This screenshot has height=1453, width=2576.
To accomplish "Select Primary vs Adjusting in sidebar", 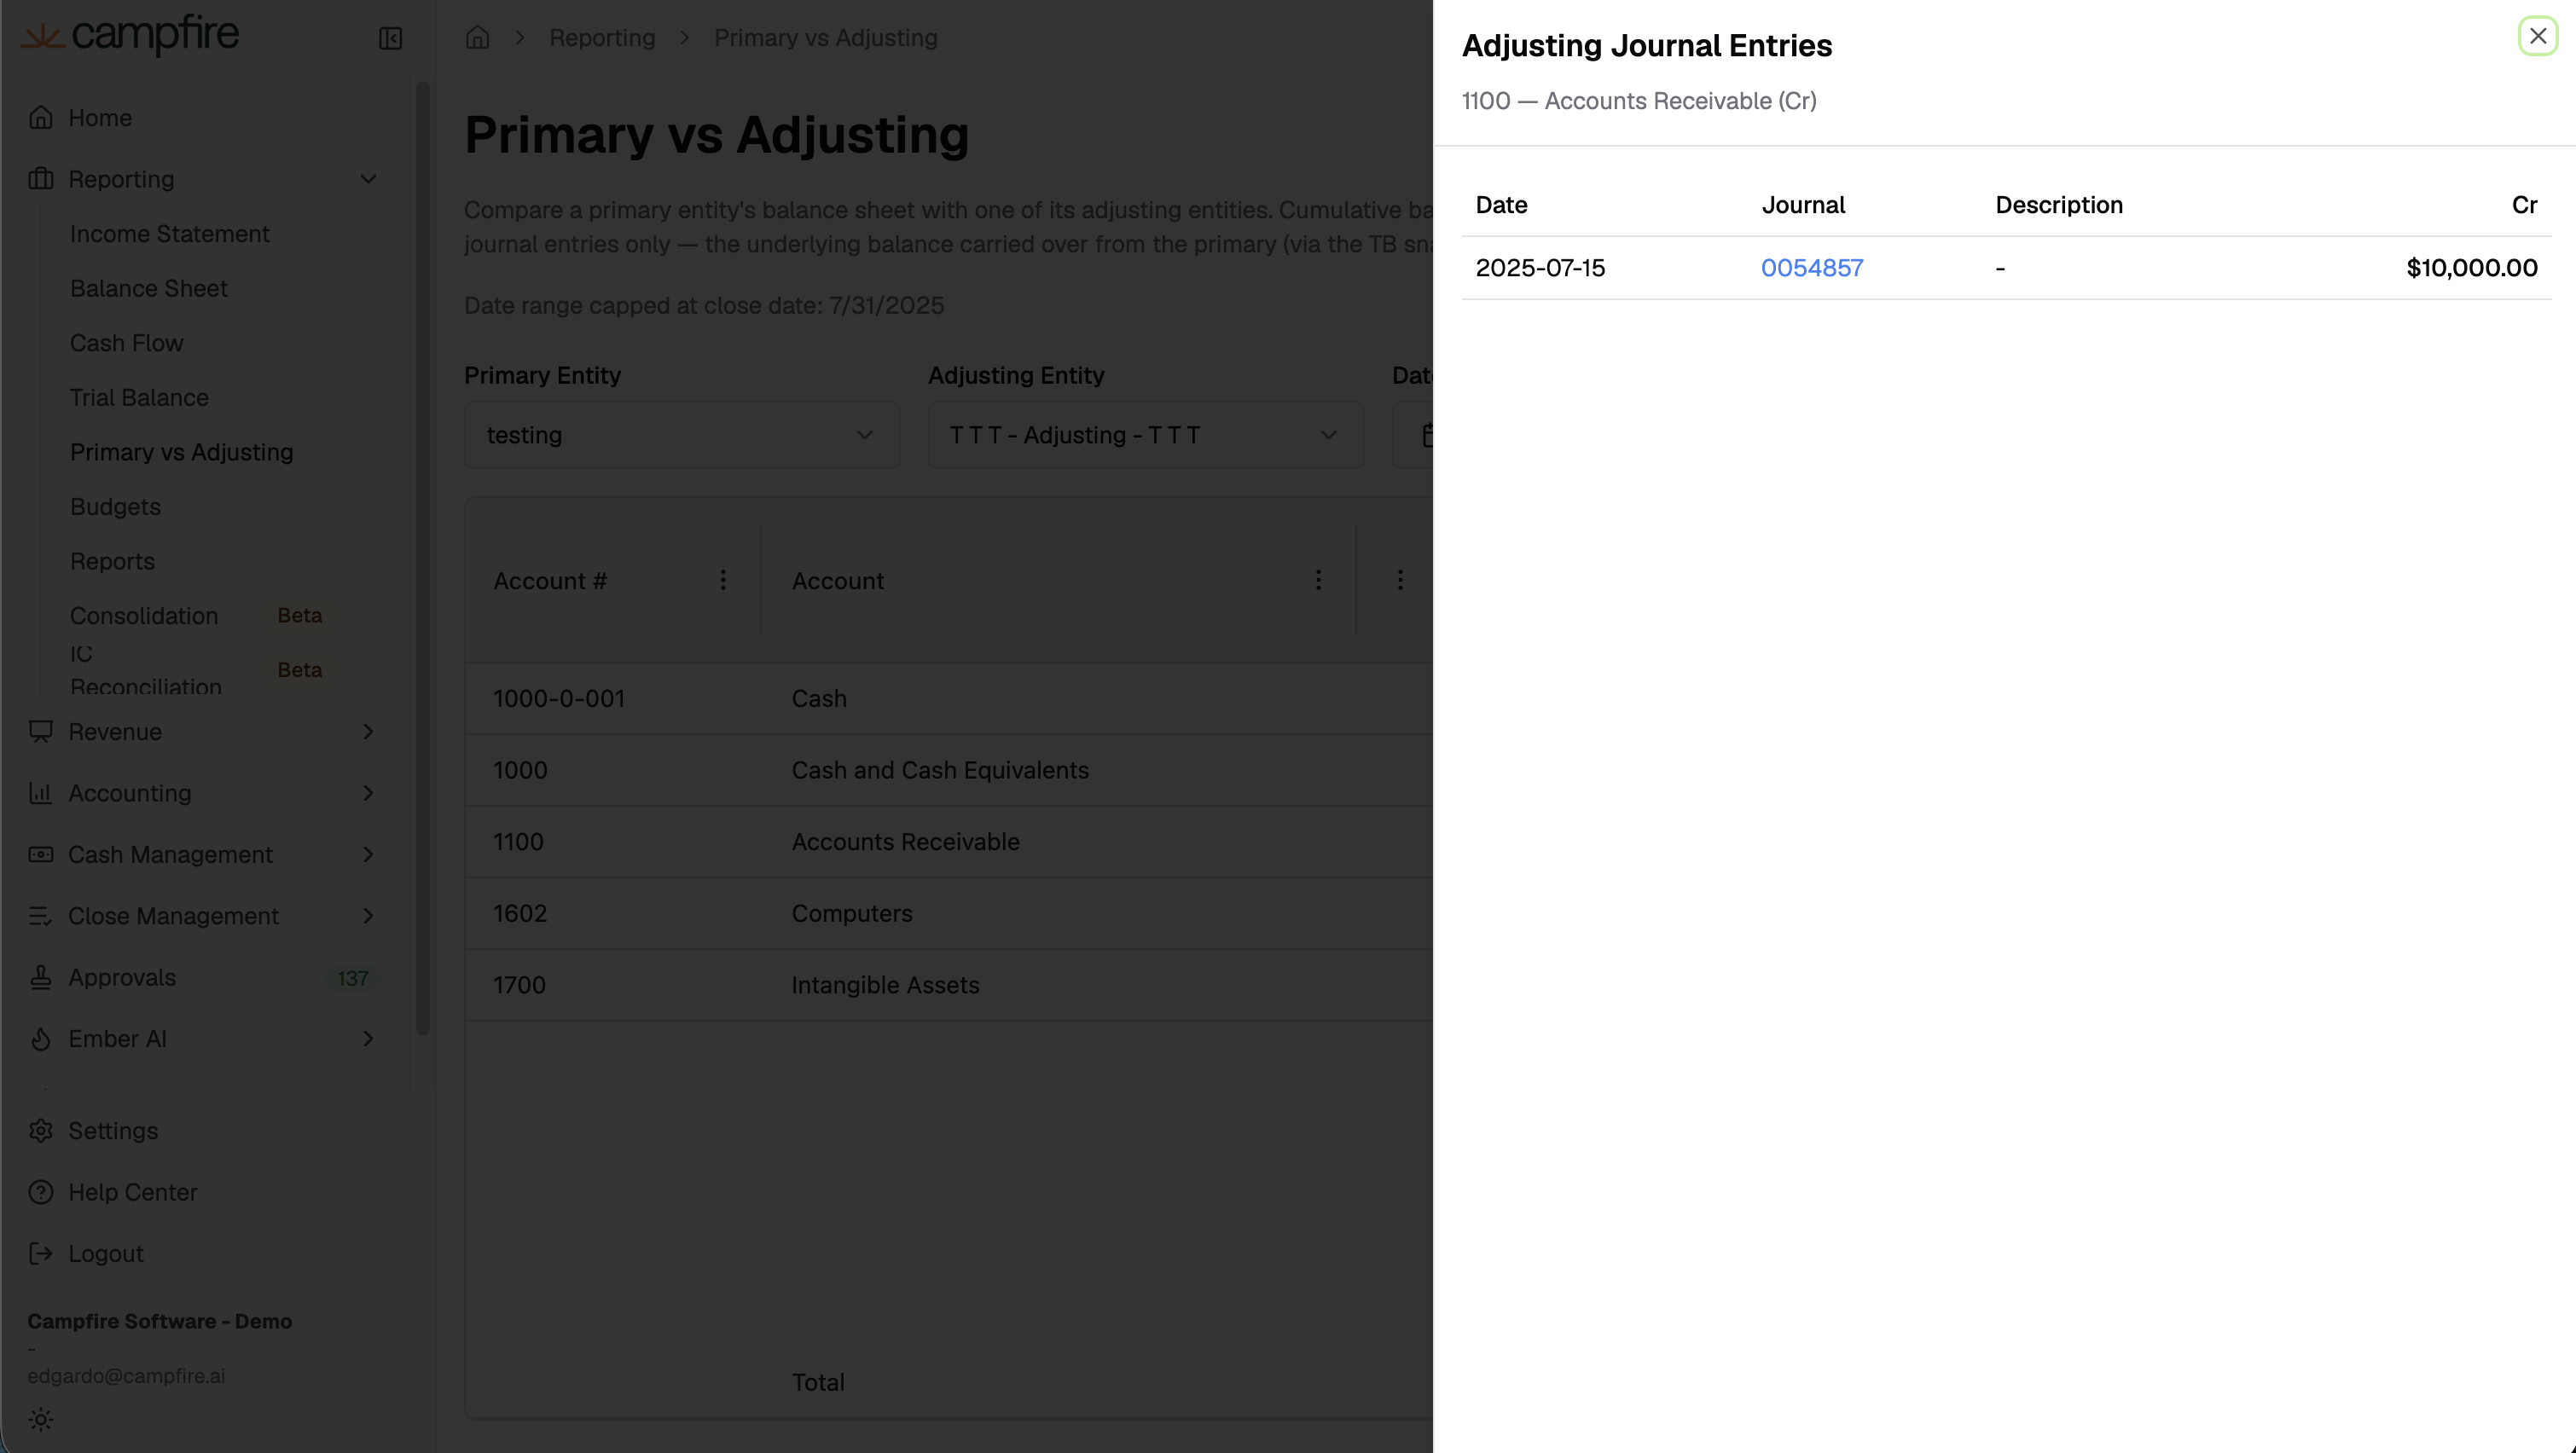I will pos(182,452).
